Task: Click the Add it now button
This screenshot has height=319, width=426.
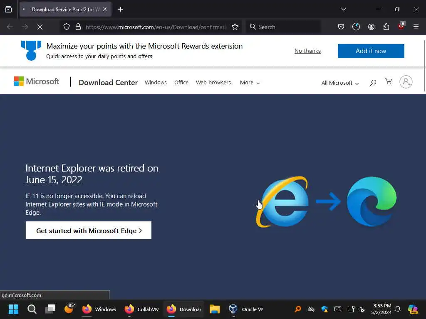Action: [x=371, y=51]
